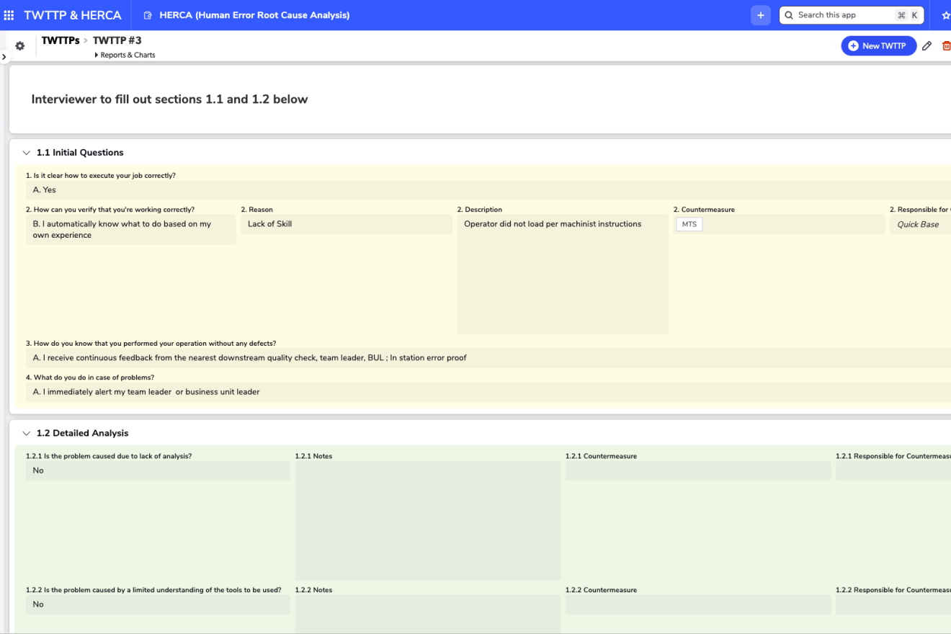Open the app launcher grid icon
The image size is (951, 634).
point(9,15)
